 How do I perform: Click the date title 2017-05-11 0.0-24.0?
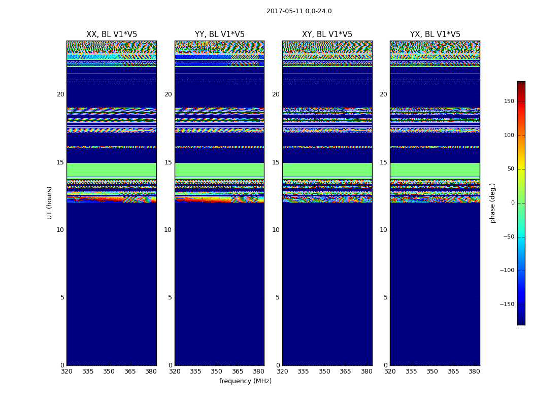click(x=299, y=11)
